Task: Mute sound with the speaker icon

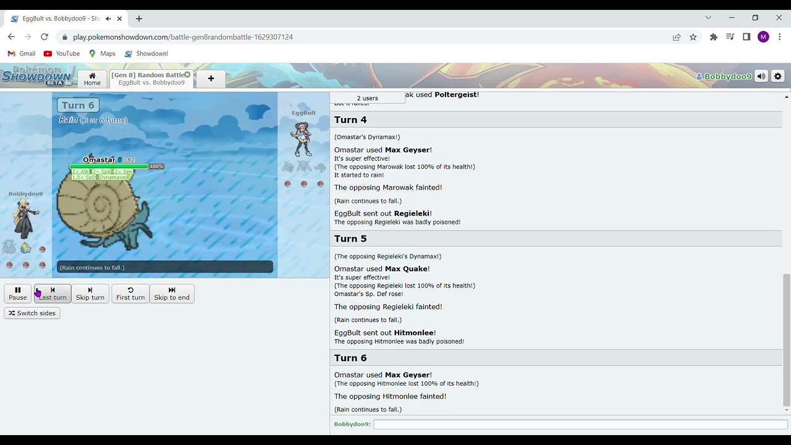Action: [761, 77]
